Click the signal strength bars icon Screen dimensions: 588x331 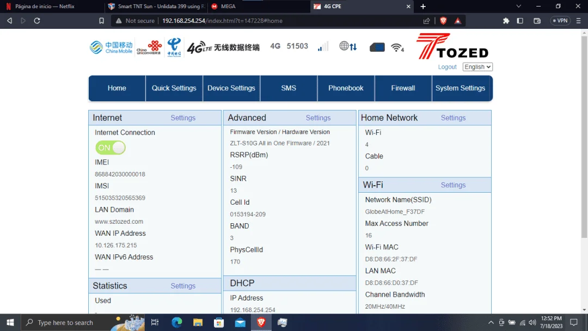point(323,46)
